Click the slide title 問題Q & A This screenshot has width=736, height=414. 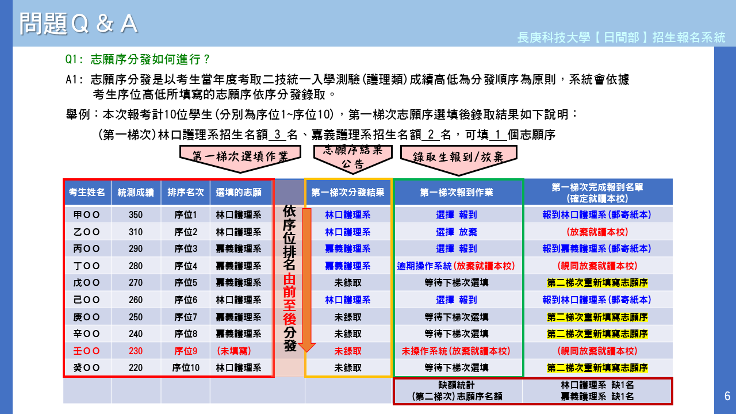pyautogui.click(x=78, y=23)
